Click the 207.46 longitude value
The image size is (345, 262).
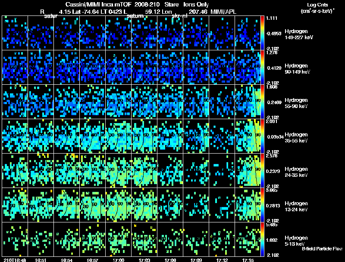coord(198,12)
